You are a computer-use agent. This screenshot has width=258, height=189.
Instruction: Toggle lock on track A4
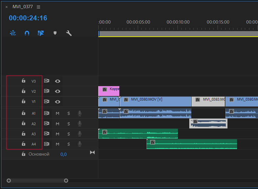[x=24, y=144]
